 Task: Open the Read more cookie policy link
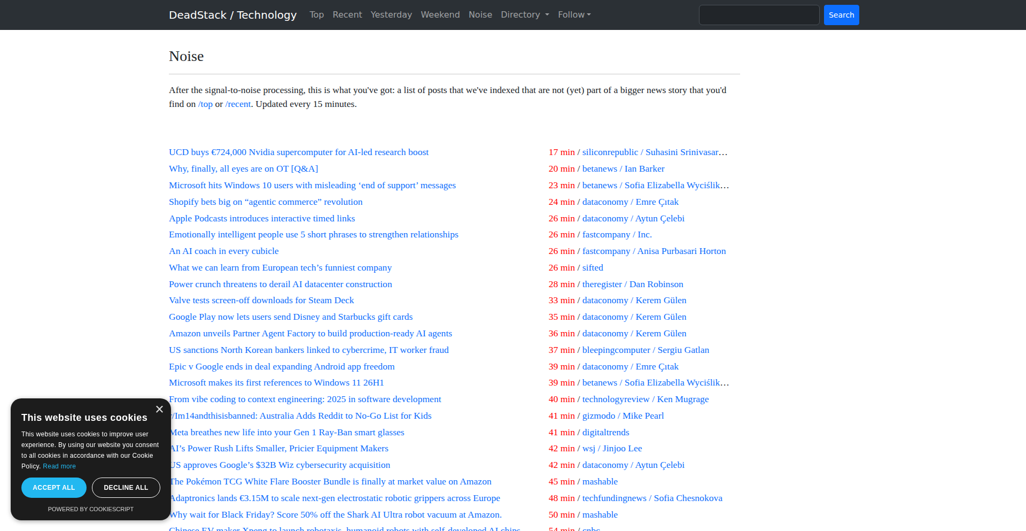59,466
